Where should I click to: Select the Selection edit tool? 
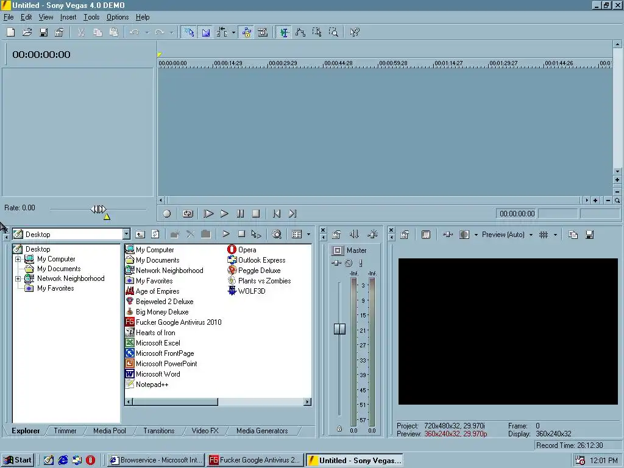click(x=317, y=32)
